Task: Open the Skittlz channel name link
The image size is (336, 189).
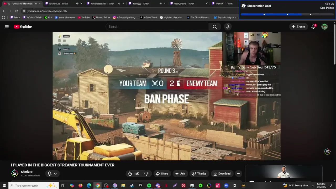Action: 25,172
